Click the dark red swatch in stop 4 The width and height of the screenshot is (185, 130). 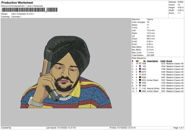(140, 72)
